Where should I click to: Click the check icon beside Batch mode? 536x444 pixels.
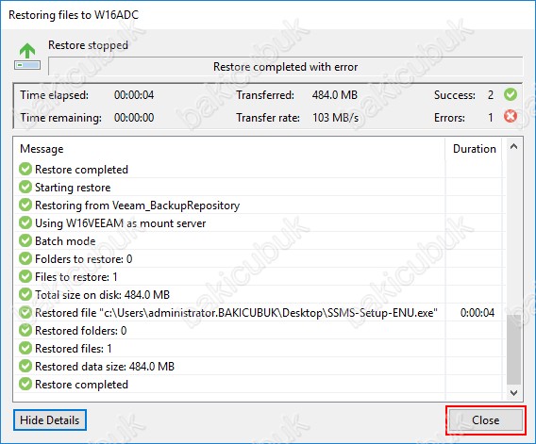pos(25,240)
